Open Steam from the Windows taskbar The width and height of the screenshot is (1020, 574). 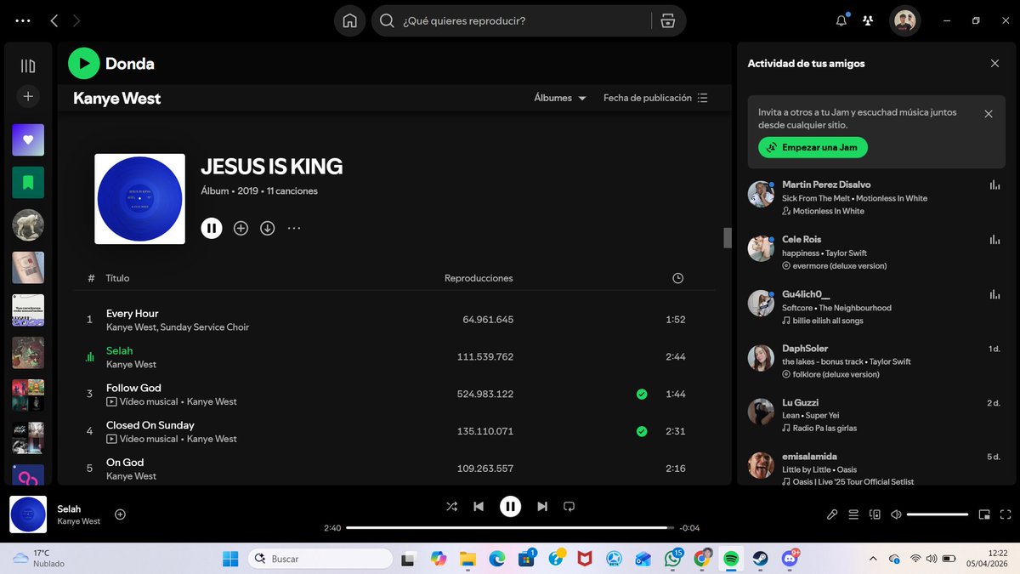(x=761, y=559)
